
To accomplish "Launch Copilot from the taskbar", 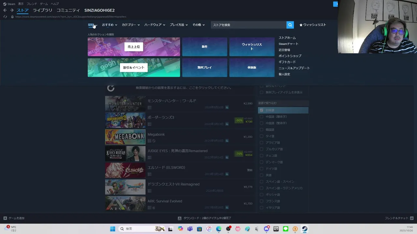I will 180,229.
